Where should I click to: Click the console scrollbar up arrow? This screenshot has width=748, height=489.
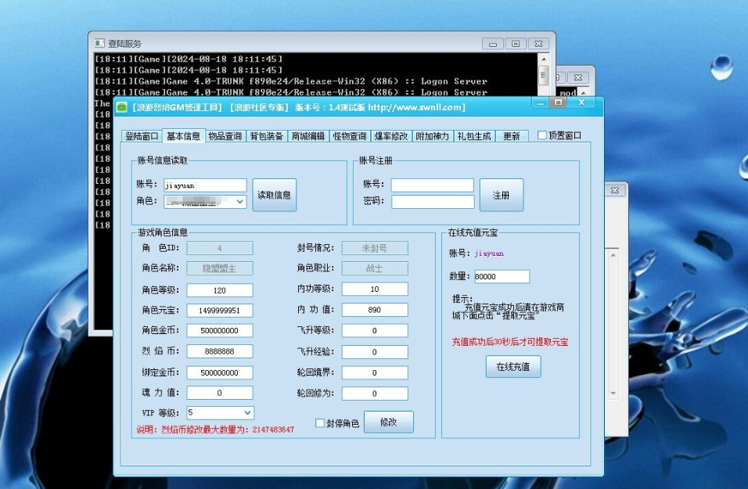click(544, 59)
